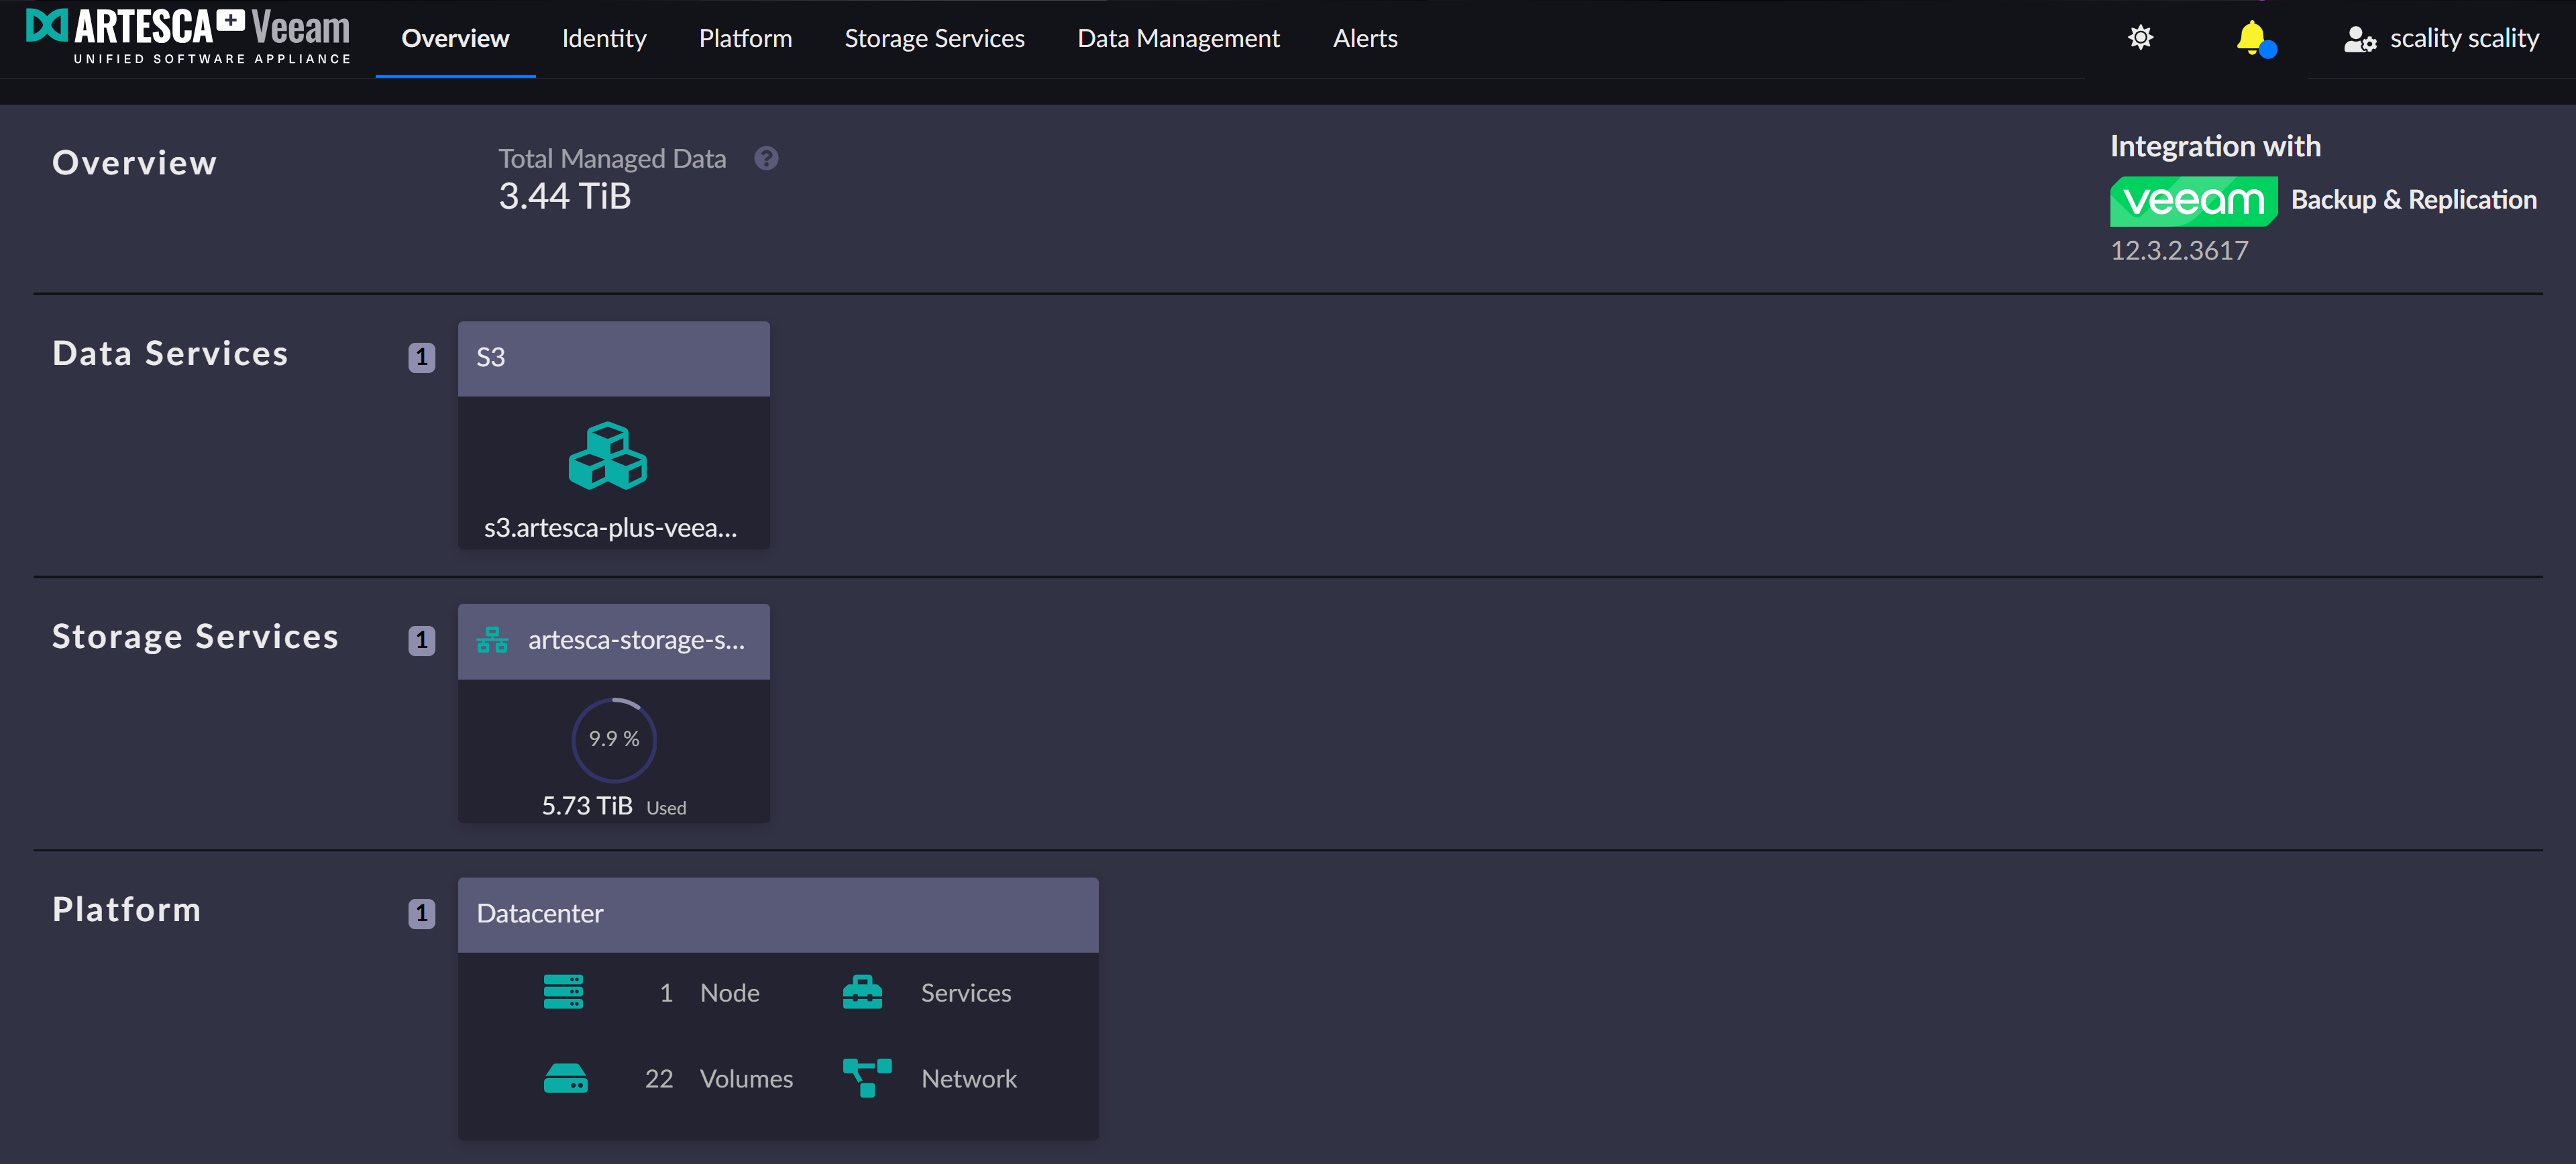Open the notifications bell icon
Screen dimensions: 2576x1164
[2251, 38]
